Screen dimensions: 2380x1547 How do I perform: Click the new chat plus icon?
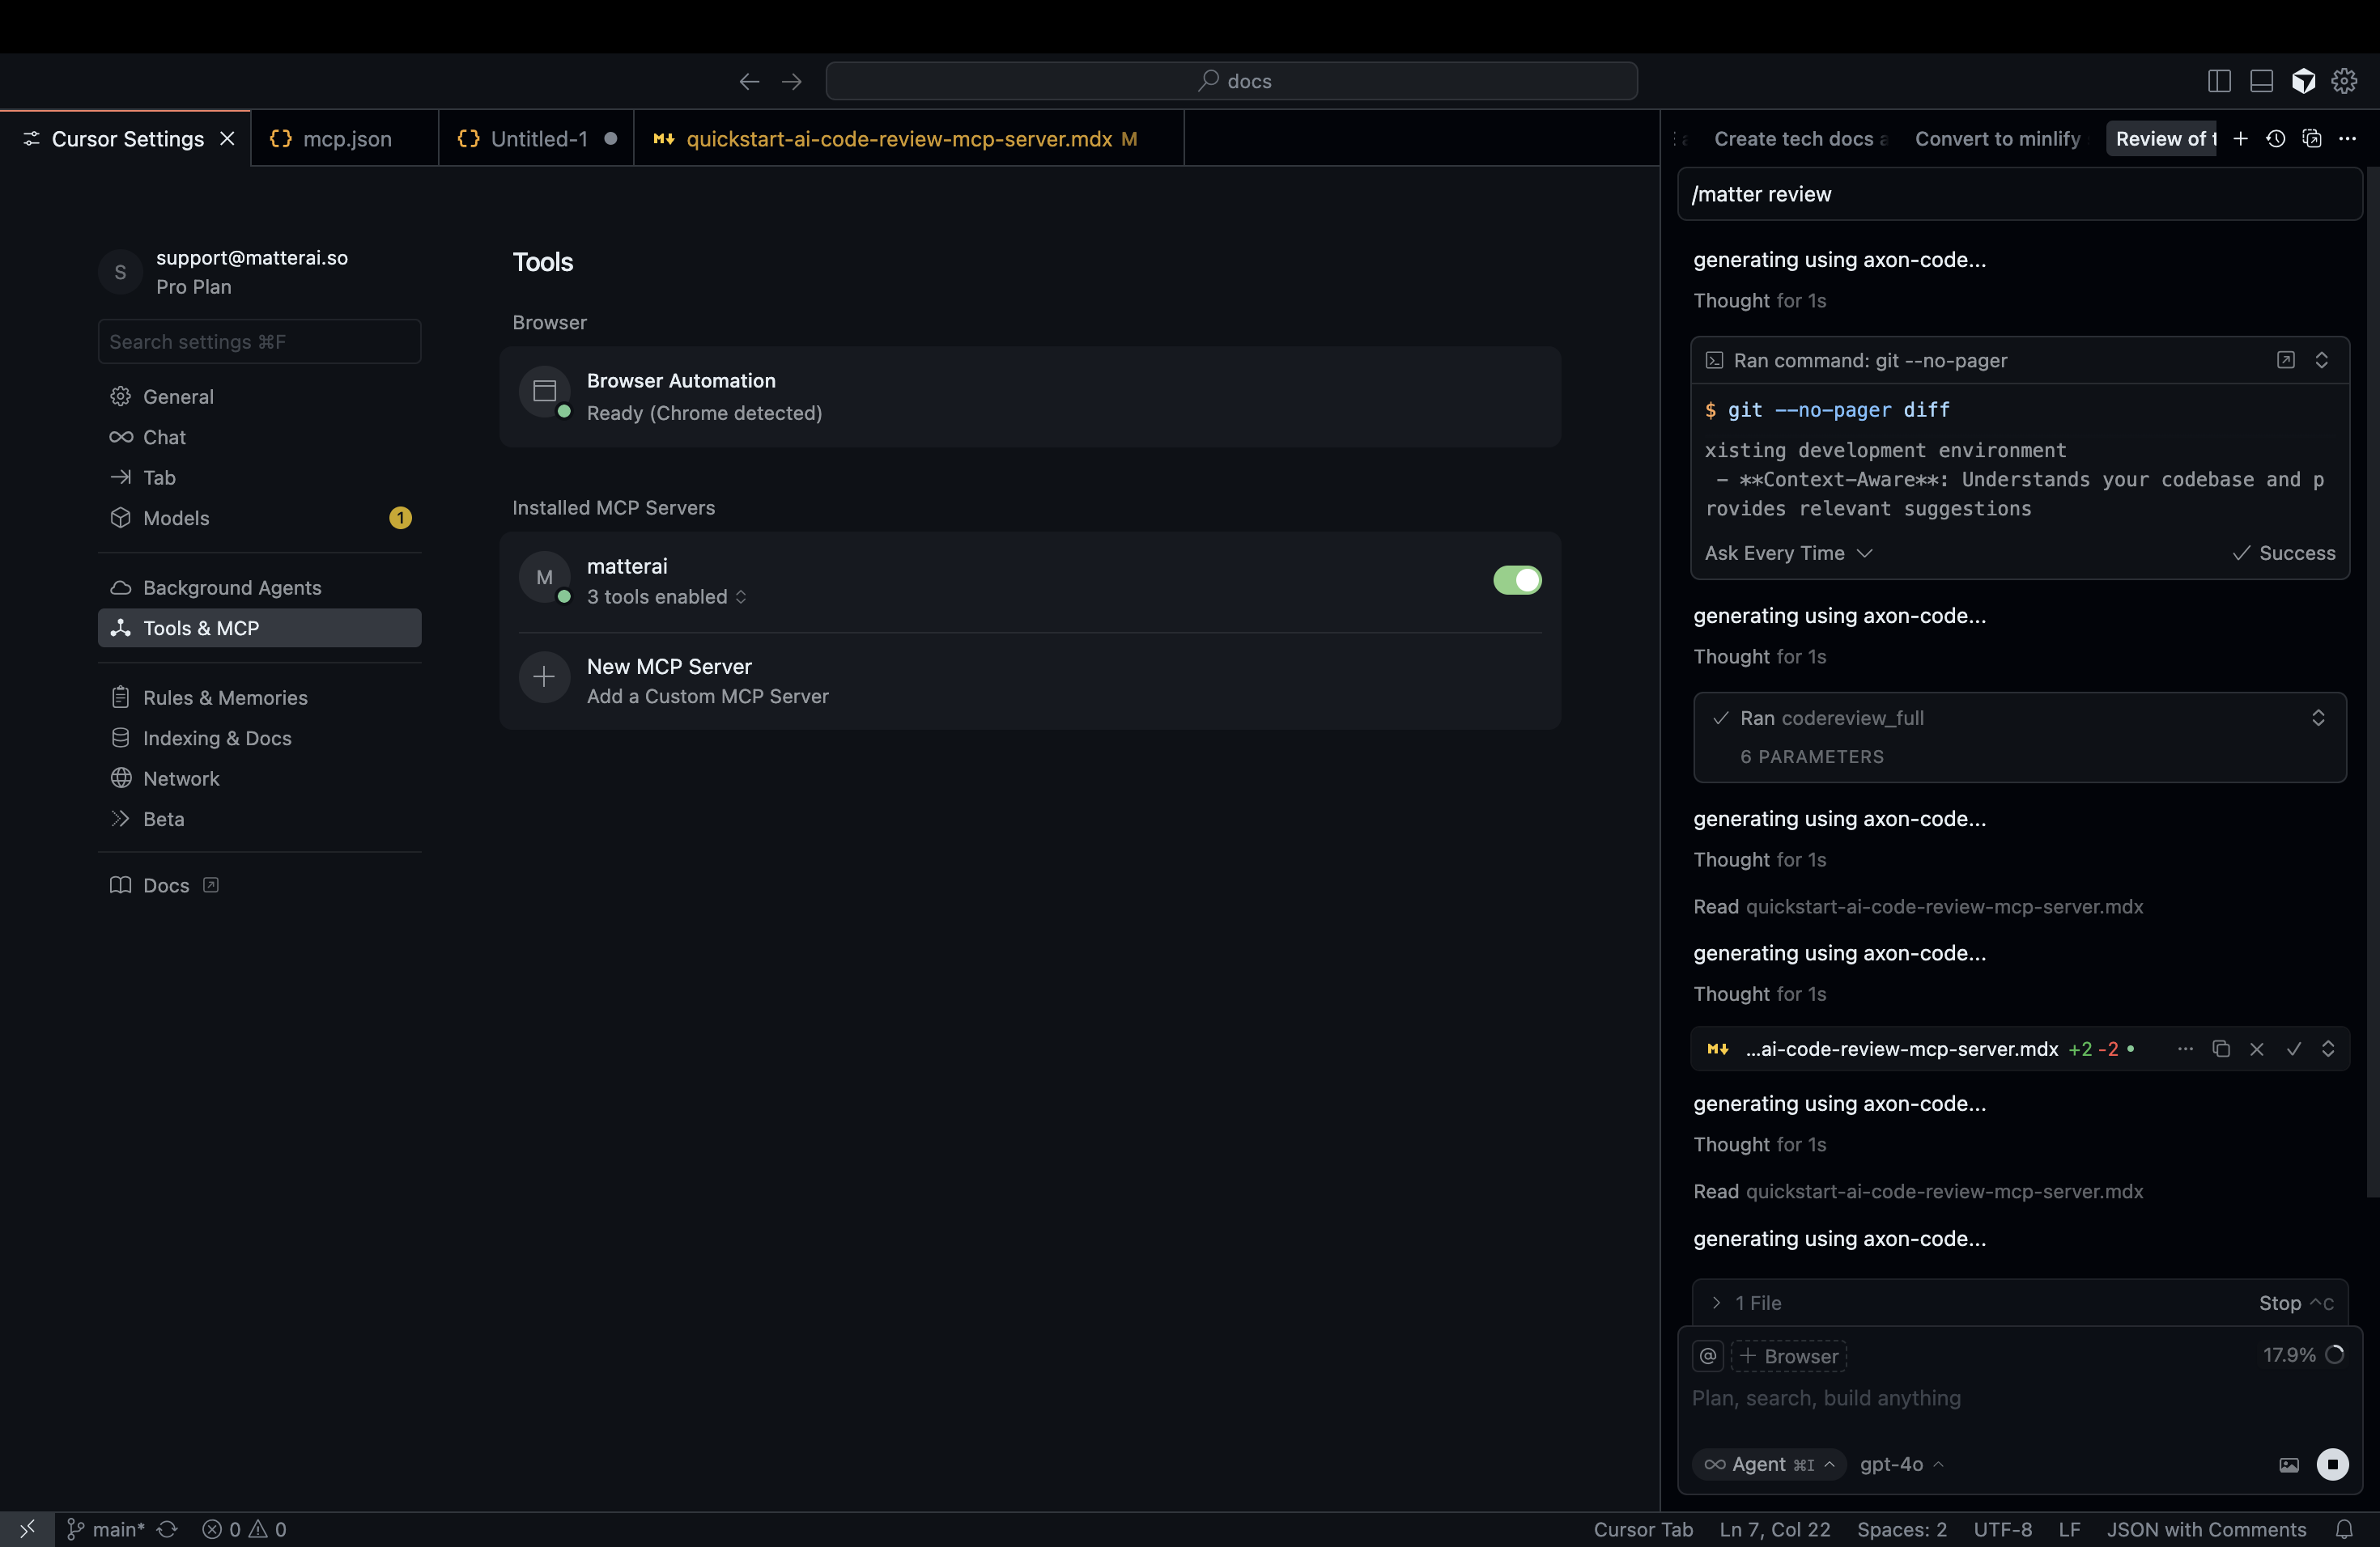coord(2240,139)
